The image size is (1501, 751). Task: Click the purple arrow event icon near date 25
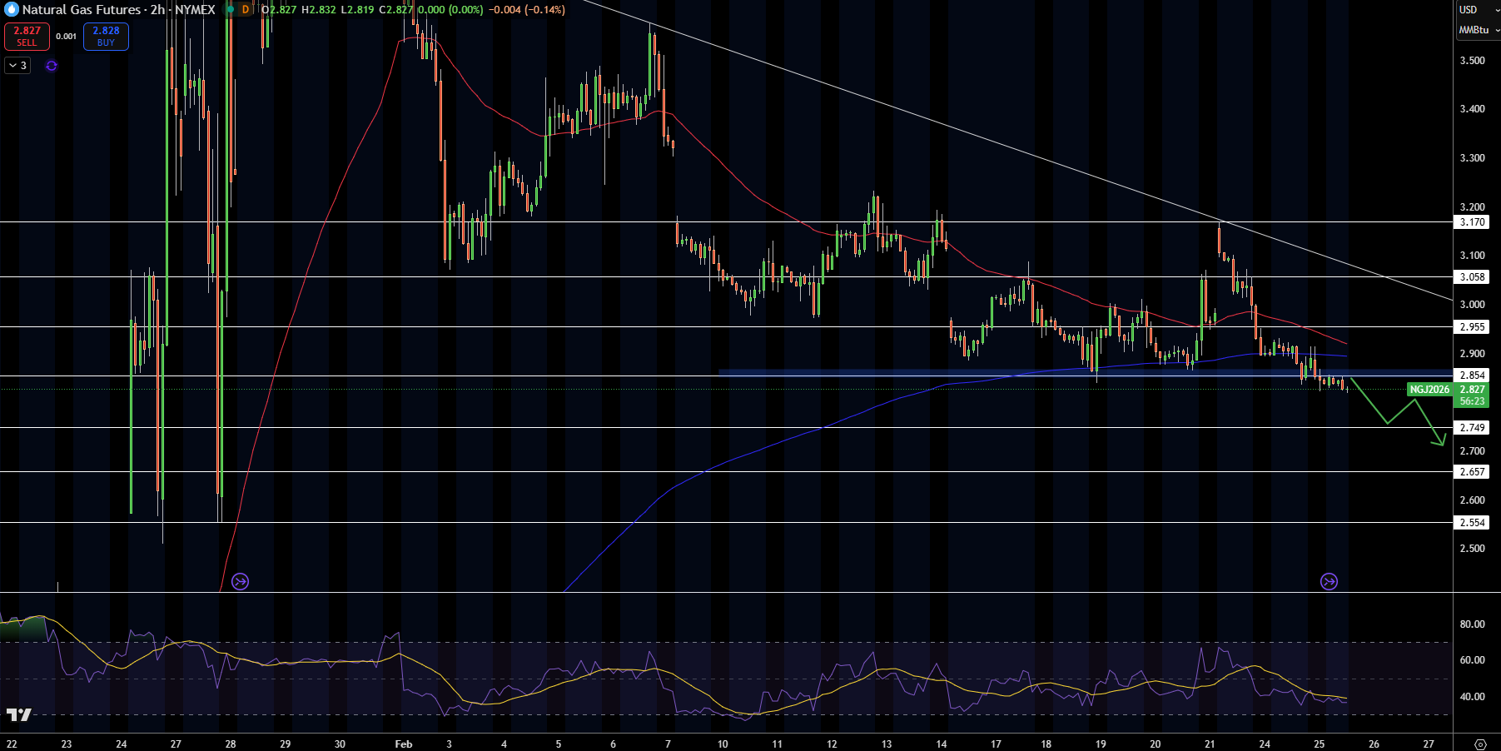(x=1329, y=581)
